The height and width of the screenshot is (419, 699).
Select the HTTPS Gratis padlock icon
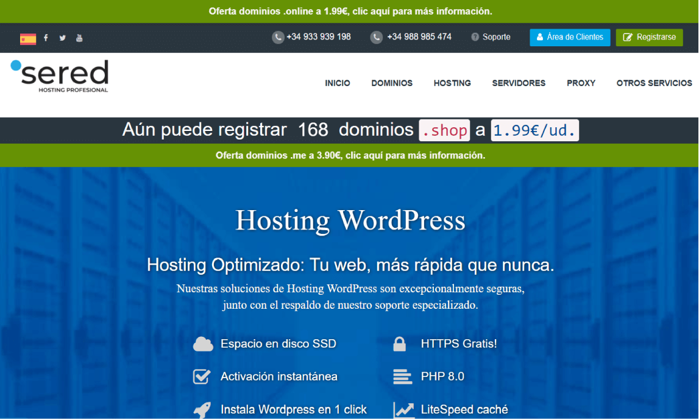click(400, 343)
